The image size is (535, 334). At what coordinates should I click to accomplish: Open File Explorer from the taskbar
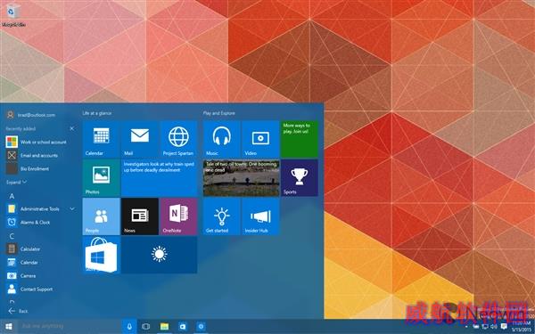click(x=164, y=327)
